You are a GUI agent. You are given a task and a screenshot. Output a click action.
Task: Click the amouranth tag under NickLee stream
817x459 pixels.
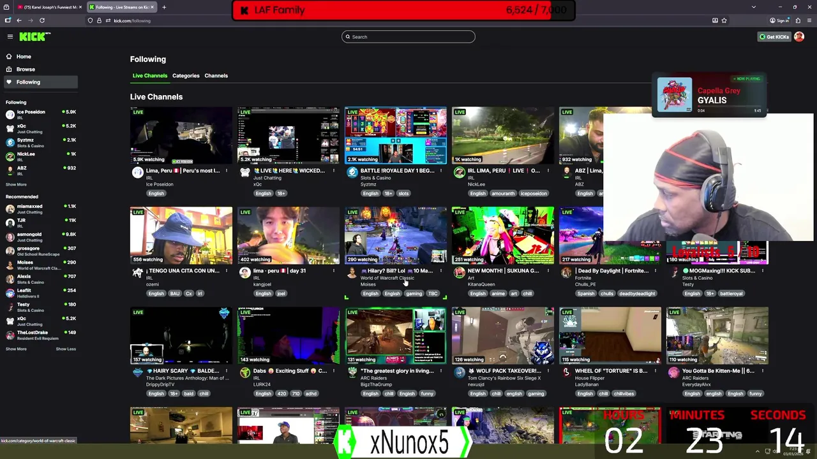[503, 194]
